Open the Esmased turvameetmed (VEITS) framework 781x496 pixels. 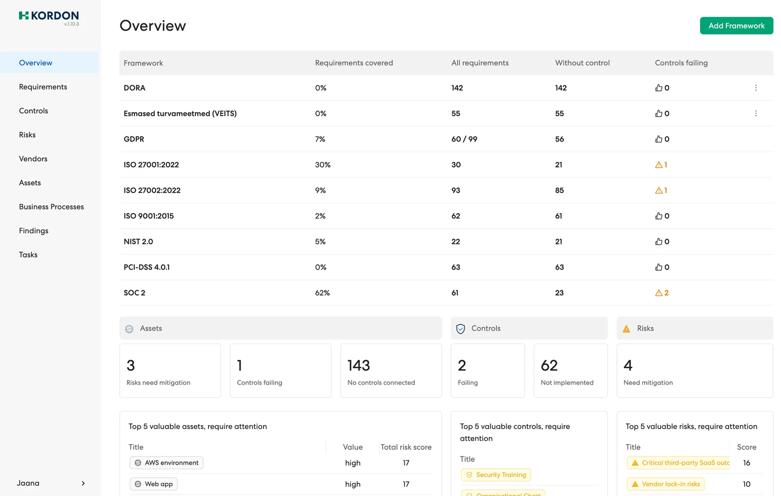coord(446,114)
